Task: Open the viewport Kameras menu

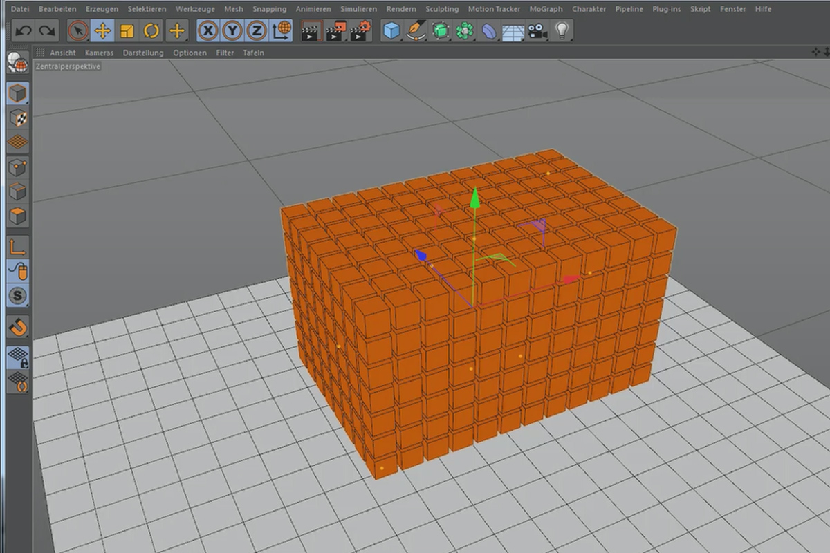Action: pyautogui.click(x=99, y=53)
